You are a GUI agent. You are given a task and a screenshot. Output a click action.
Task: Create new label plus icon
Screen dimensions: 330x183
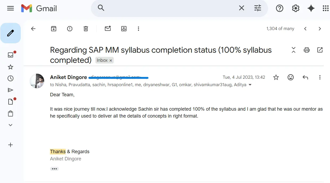[10, 145]
